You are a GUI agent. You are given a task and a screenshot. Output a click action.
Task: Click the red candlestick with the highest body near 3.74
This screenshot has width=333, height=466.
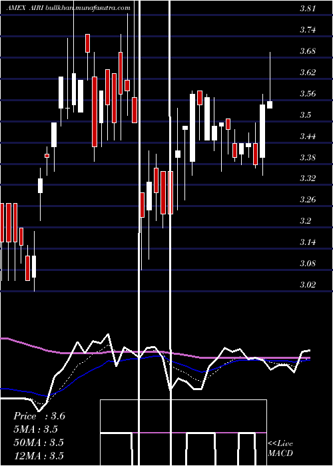click(87, 43)
